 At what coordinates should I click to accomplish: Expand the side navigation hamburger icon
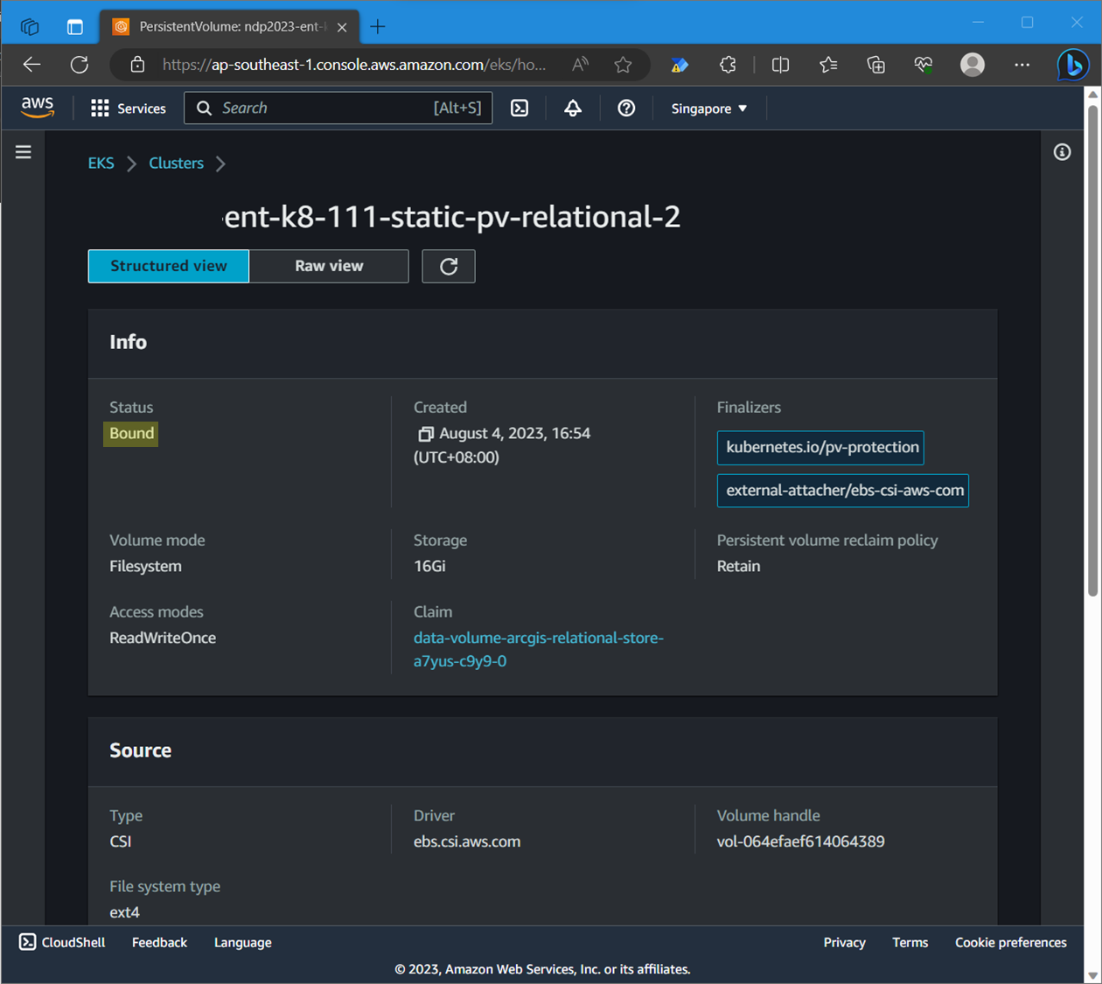pyautogui.click(x=23, y=151)
